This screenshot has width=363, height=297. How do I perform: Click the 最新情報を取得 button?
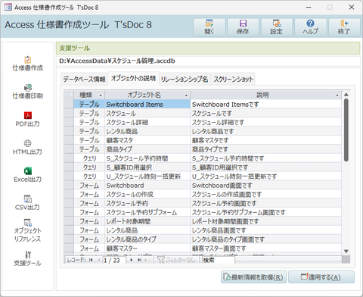tap(253, 277)
